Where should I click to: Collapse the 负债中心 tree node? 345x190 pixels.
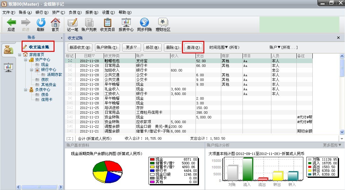[x=25, y=90]
